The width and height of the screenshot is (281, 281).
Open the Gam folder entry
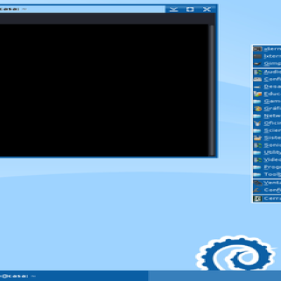pos(267,101)
